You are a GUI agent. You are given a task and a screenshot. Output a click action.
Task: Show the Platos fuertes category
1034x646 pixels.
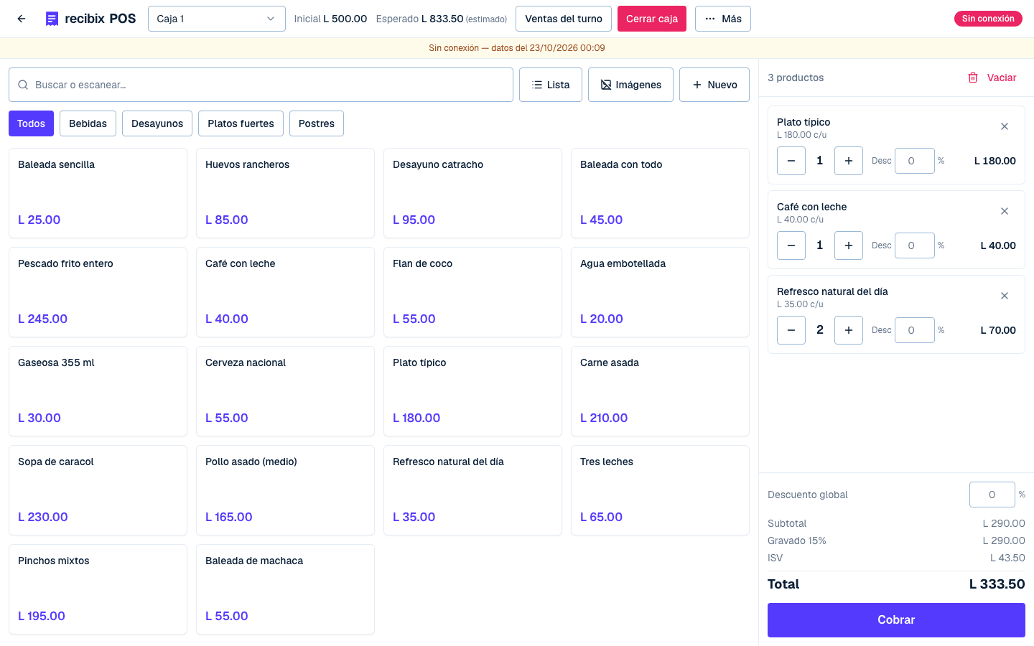point(241,123)
